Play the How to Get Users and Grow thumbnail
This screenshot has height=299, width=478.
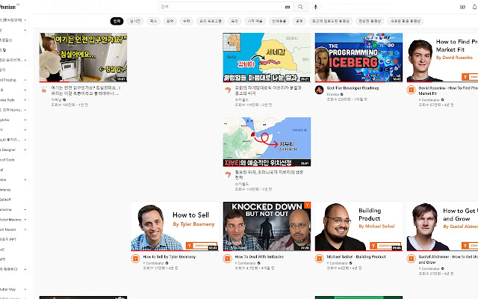click(442, 226)
